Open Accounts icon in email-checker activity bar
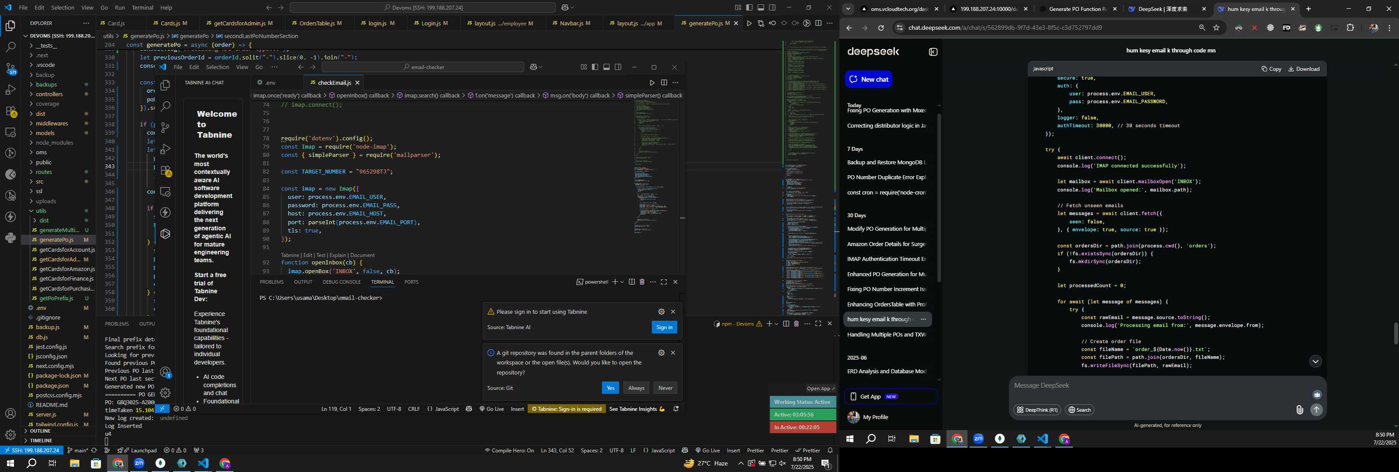The image size is (1399, 472). 166,373
